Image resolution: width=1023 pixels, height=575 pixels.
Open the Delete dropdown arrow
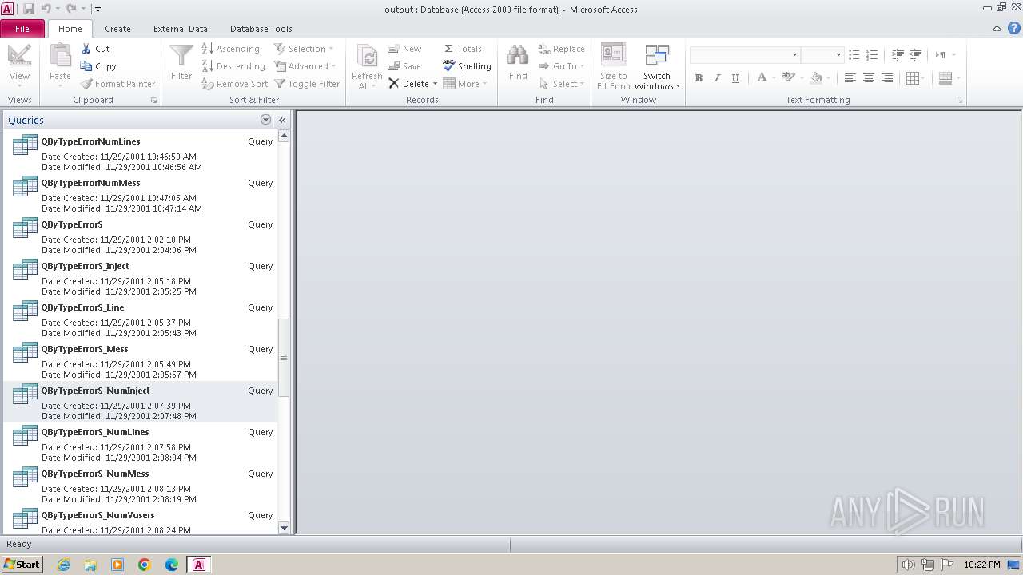(435, 84)
